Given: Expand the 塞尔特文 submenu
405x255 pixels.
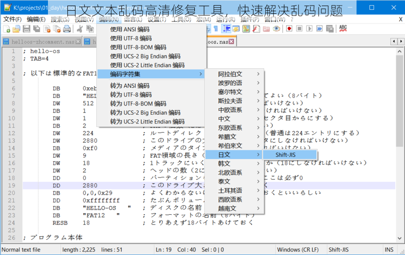Looking at the screenshot, I should coord(235,92).
